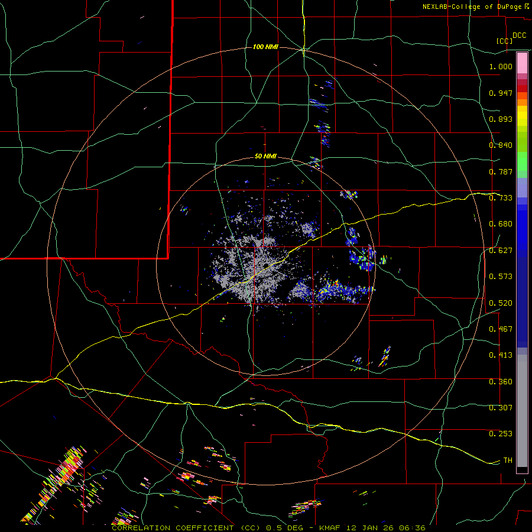This screenshot has height=532, width=532.
Task: Pick the pink segment of the color bar
Action: pos(522,63)
